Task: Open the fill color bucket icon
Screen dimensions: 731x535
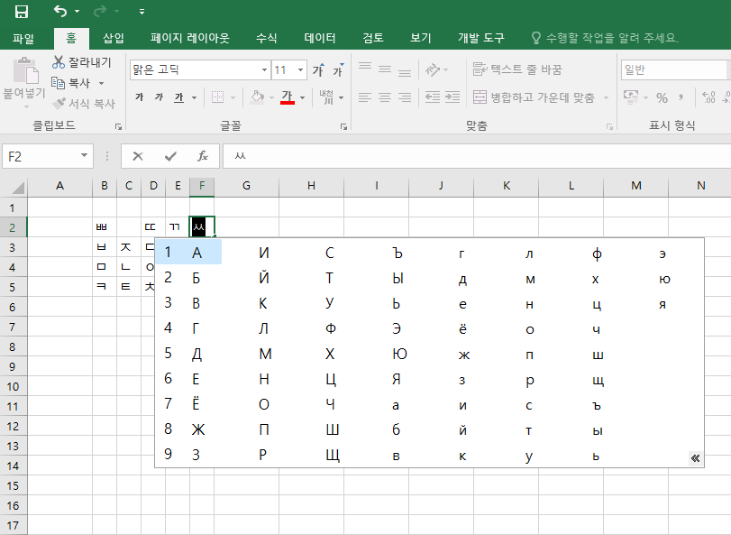Action: [256, 97]
